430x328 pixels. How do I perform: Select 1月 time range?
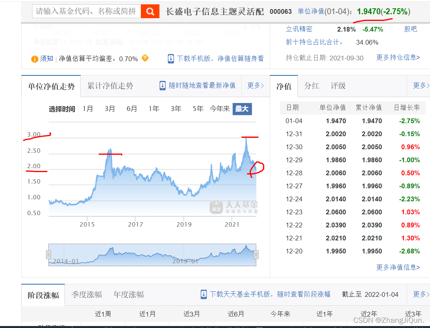88,109
